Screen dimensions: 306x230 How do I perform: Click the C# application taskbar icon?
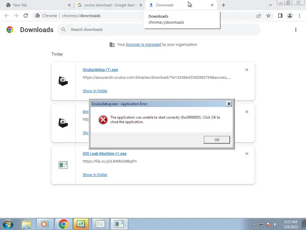tap(81, 224)
